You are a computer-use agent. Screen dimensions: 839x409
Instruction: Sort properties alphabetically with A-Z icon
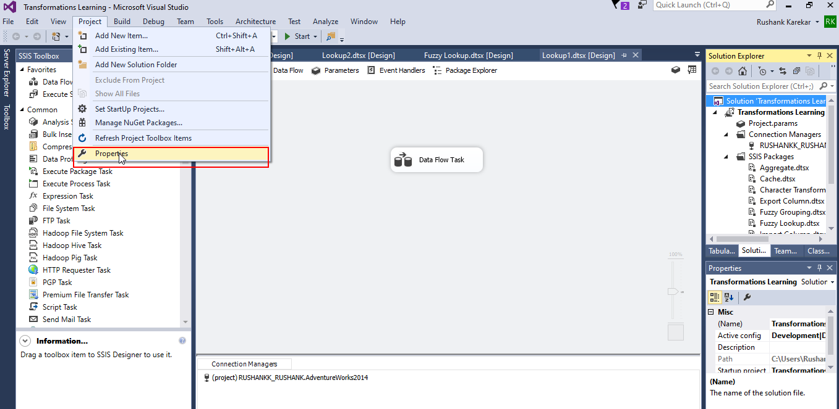729,297
